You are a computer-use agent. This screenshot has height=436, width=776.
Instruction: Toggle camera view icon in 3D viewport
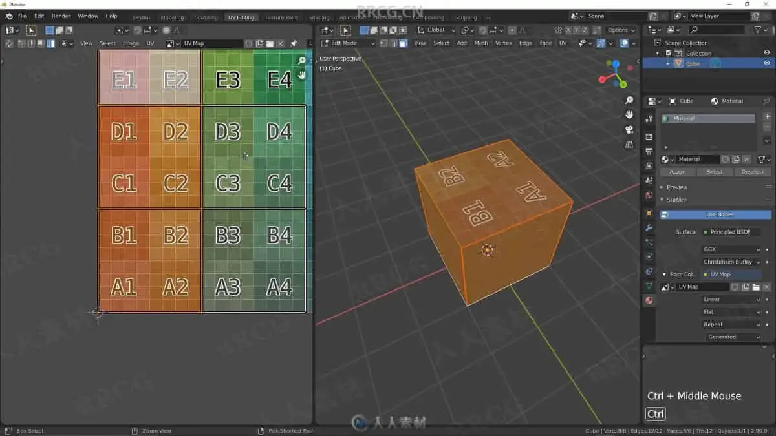[x=629, y=130]
